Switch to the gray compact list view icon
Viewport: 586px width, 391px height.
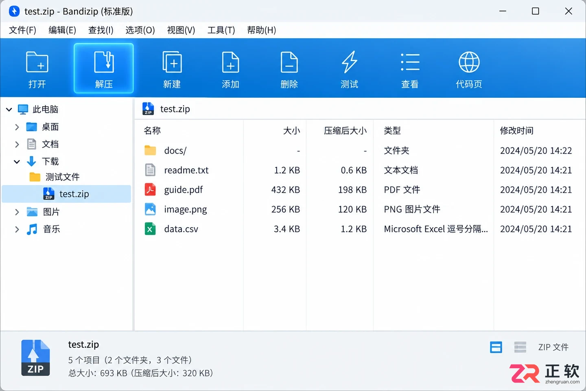point(520,347)
